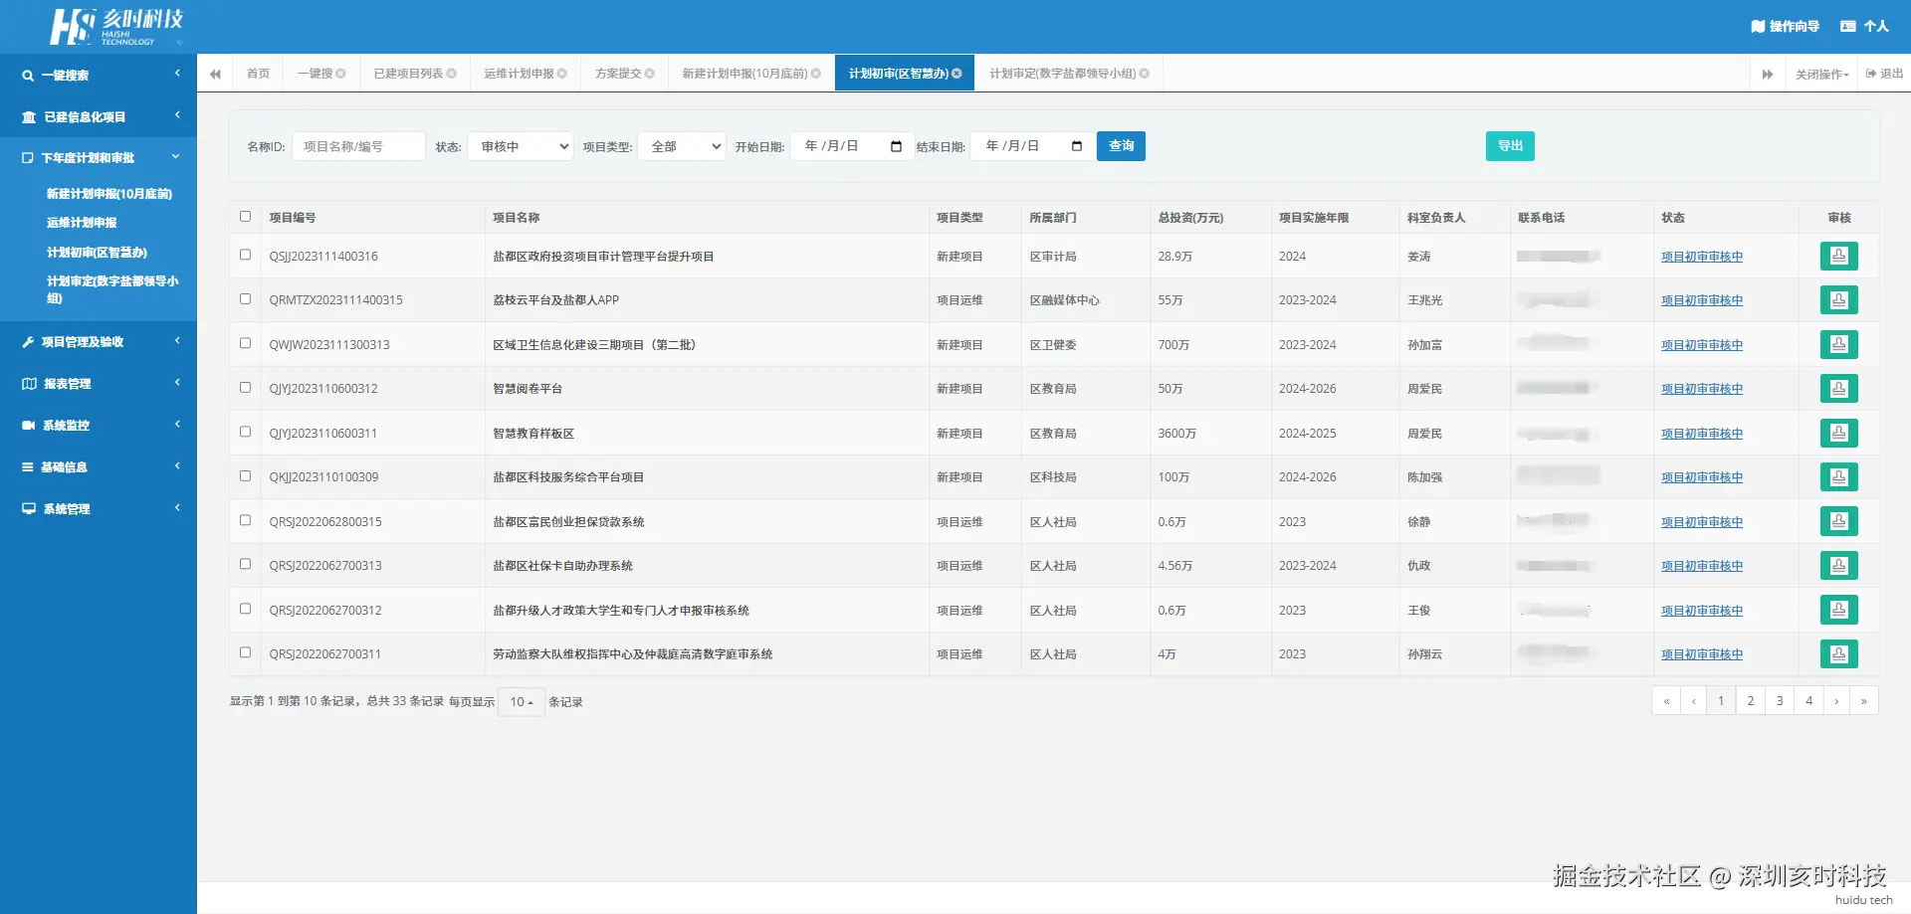Expand 已建信息化项目 sidebar menu
1911x914 pixels.
[99, 117]
